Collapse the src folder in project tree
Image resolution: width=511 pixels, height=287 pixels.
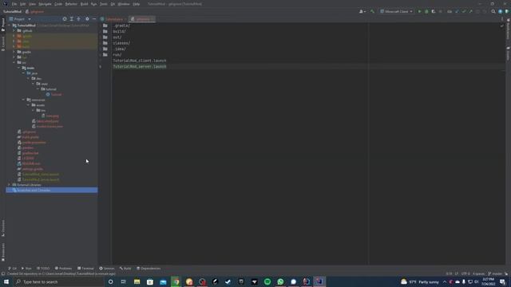point(14,62)
